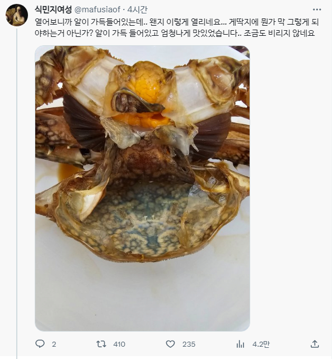Viewport: 333px width, 359px height.
Task: Click the vertical thread line below avatar
Action: click(17, 193)
